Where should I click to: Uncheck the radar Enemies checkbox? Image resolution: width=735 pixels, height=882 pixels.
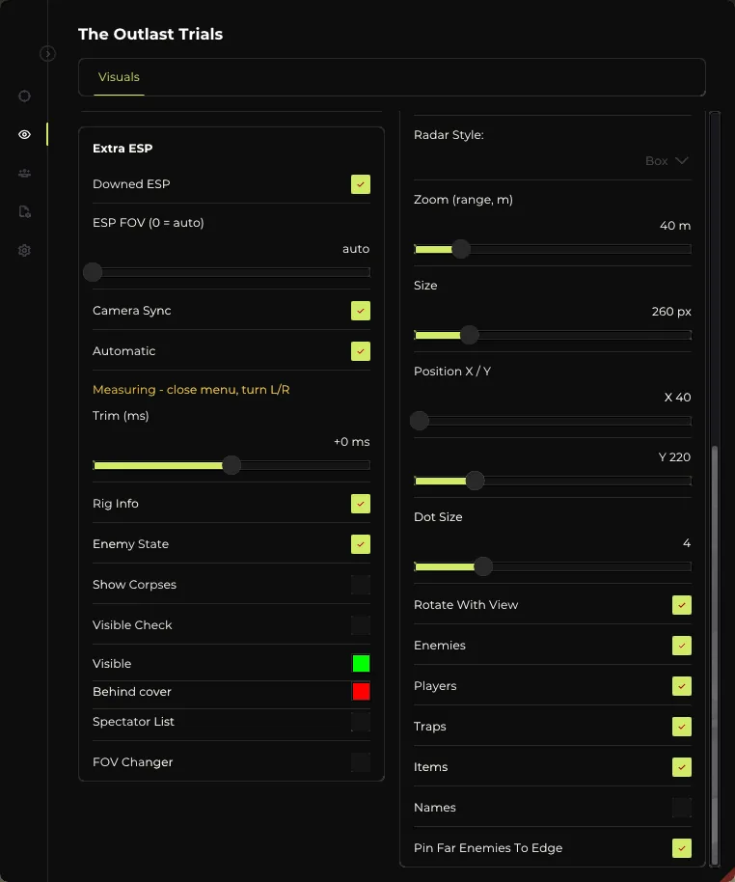pos(682,646)
